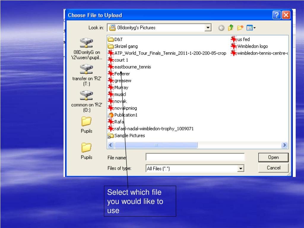The height and width of the screenshot is (228, 304).
Task: Click the dialog Help question mark button
Action: [x=277, y=15]
